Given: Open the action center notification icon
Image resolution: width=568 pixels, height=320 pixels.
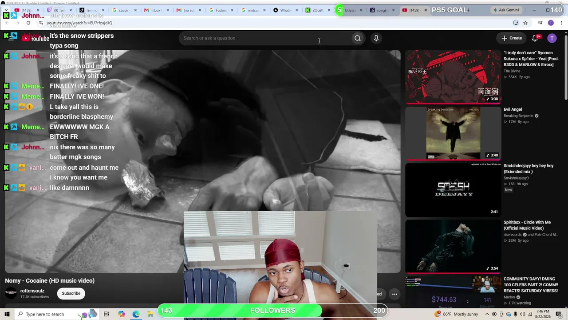Looking at the screenshot, I should click(x=559, y=314).
